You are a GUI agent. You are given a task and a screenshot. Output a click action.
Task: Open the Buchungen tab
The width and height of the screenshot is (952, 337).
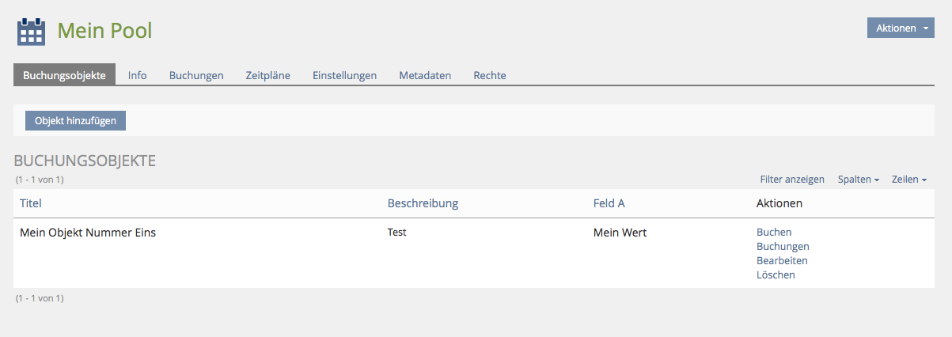196,75
